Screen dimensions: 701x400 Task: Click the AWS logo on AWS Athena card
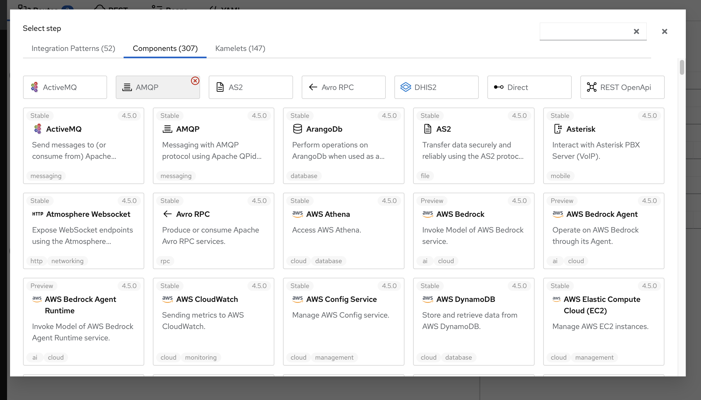(x=297, y=214)
